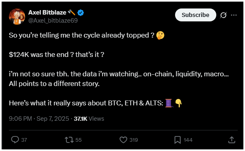Open Axel Bitblaze profile avatar
Image resolution: width=245 pixels, height=151 pixels.
click(17, 17)
